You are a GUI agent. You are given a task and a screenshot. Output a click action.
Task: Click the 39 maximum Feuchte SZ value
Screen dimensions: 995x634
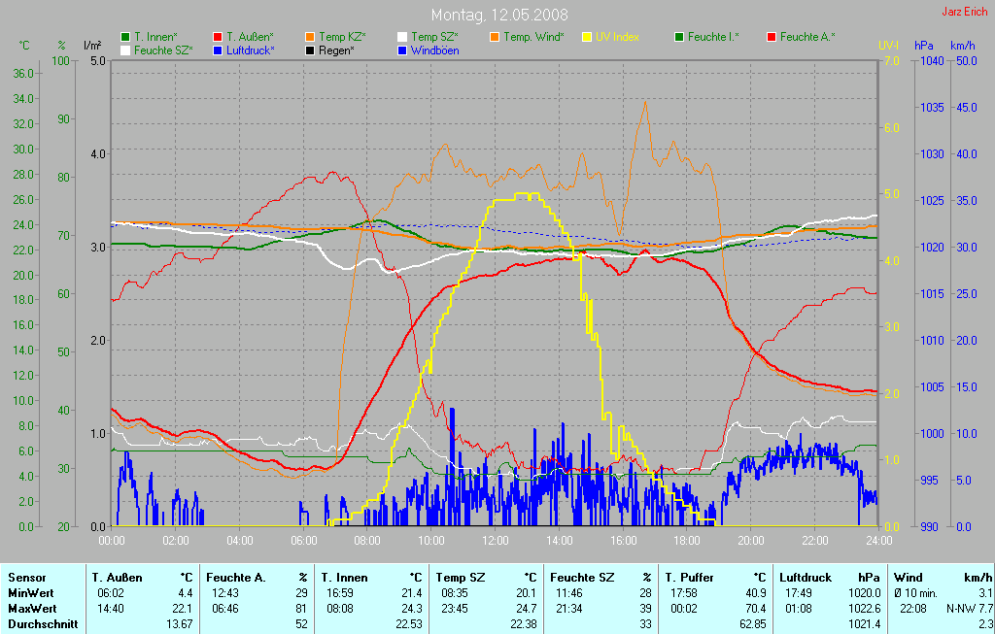[x=645, y=609]
